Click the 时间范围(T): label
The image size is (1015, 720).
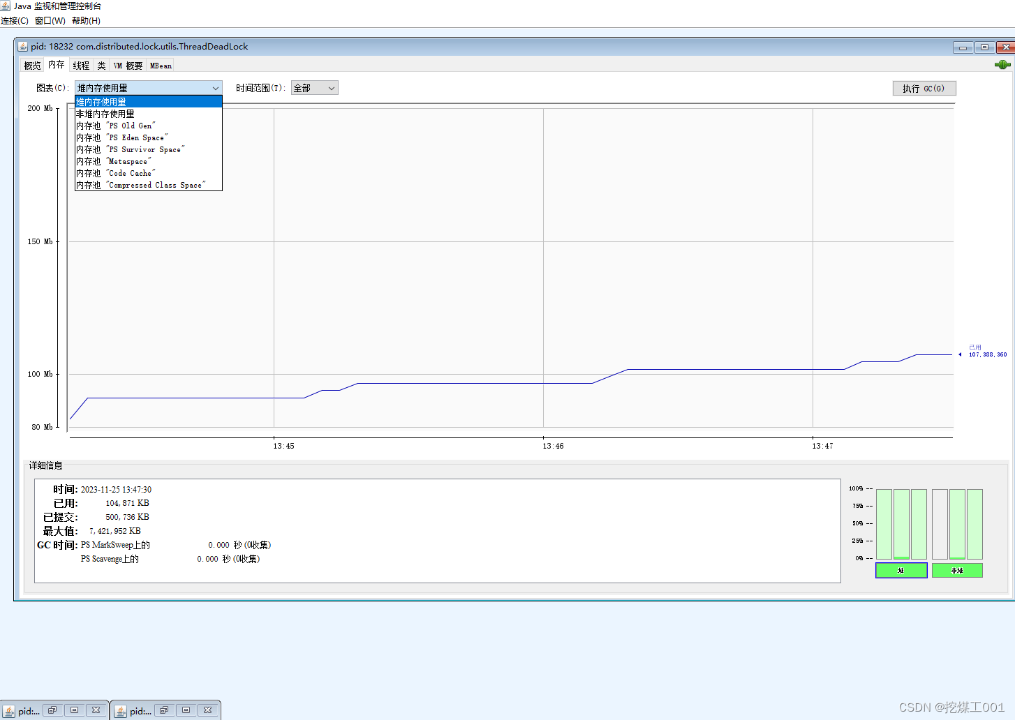[x=260, y=88]
